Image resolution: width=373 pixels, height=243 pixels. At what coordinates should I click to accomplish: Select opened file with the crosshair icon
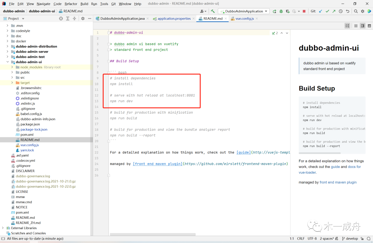61,19
